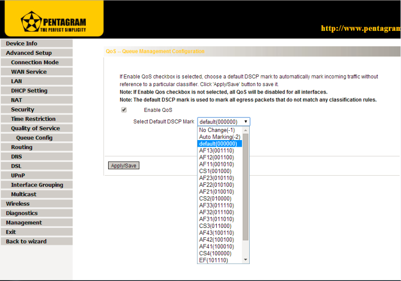The width and height of the screenshot is (401, 281).
Task: Open LAN settings
Action: [x=36, y=81]
